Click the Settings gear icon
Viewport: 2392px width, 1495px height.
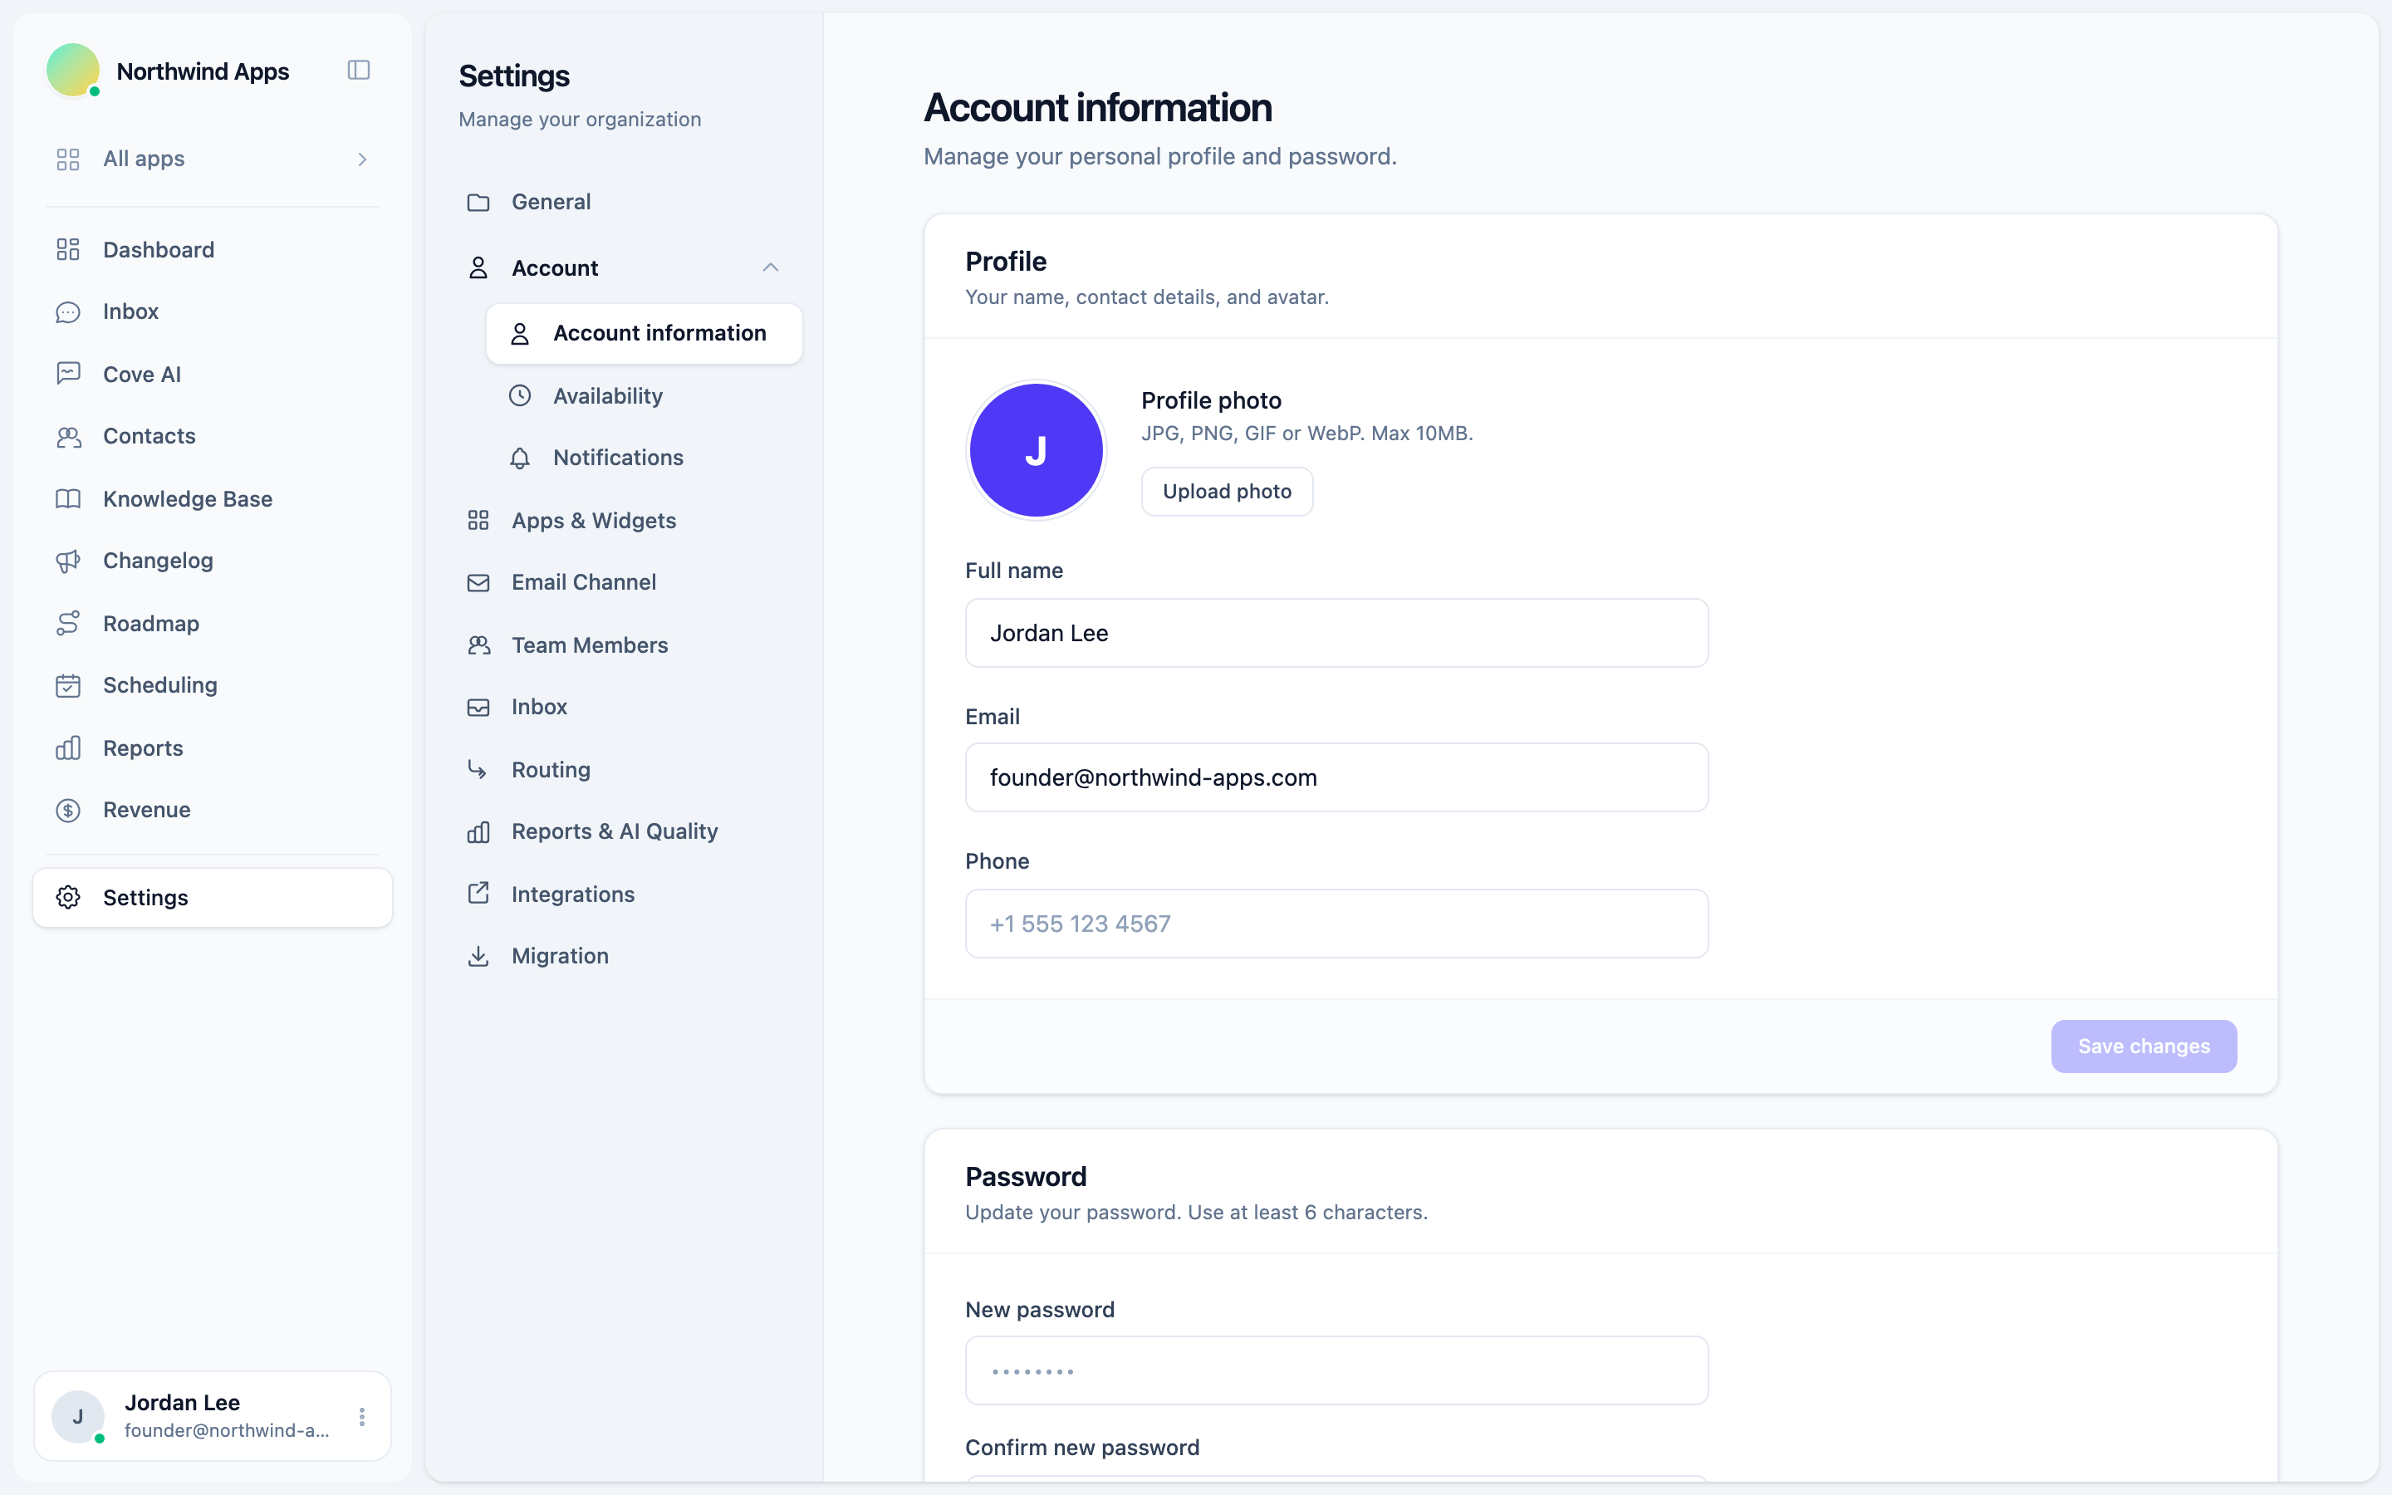pos(68,897)
